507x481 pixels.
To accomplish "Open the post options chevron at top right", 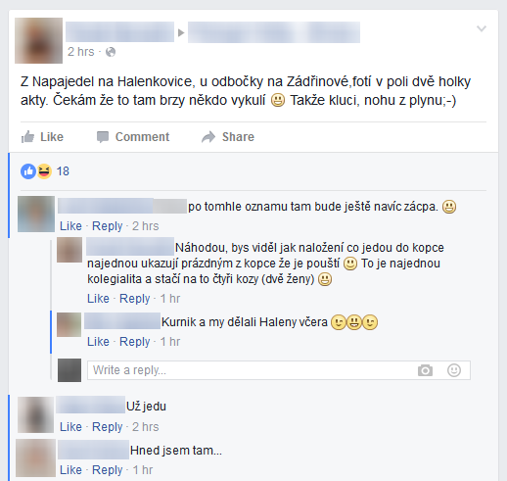I will pos(482,28).
